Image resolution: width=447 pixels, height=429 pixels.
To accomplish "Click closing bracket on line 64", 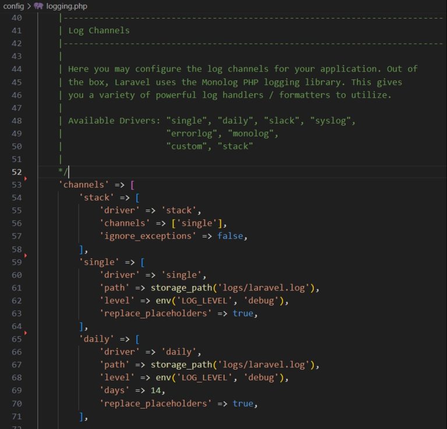I will [x=81, y=326].
